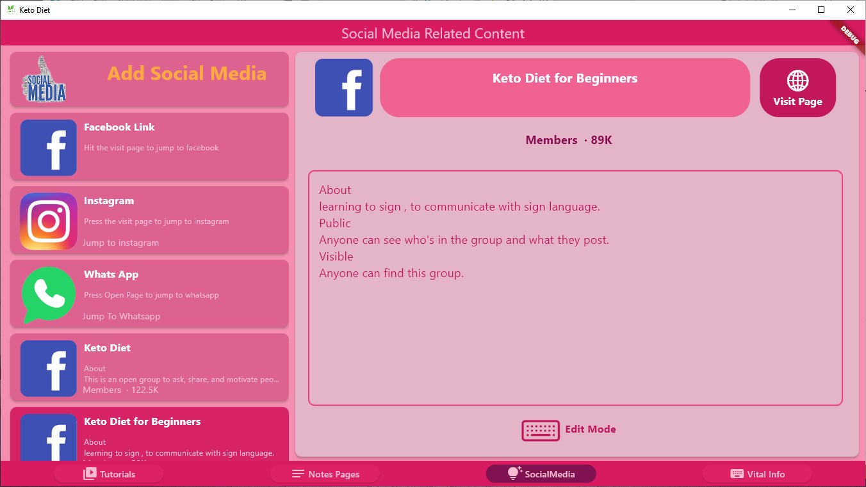Click Facebook icon on Facebook Link card
Viewport: 866px width, 487px height.
pyautogui.click(x=49, y=148)
